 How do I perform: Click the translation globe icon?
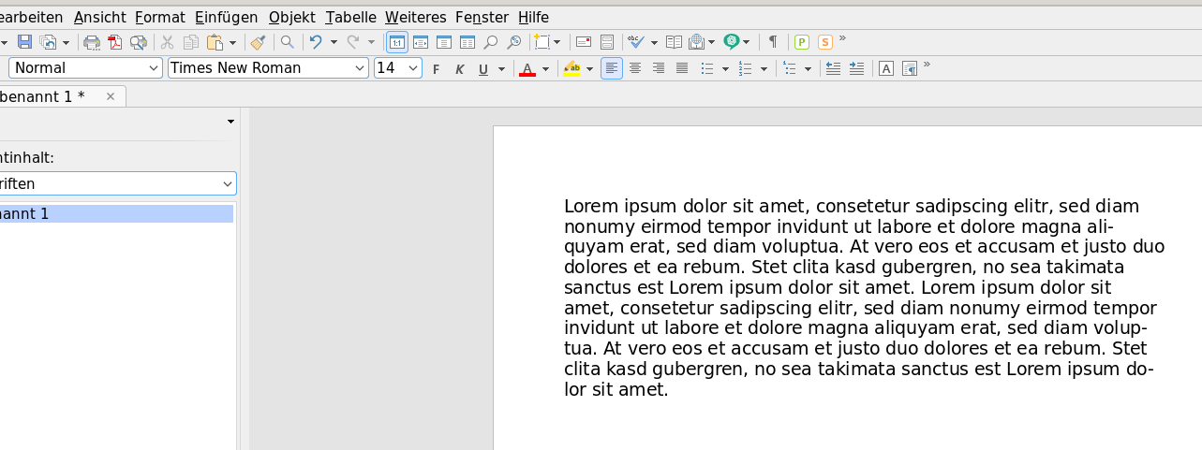697,42
